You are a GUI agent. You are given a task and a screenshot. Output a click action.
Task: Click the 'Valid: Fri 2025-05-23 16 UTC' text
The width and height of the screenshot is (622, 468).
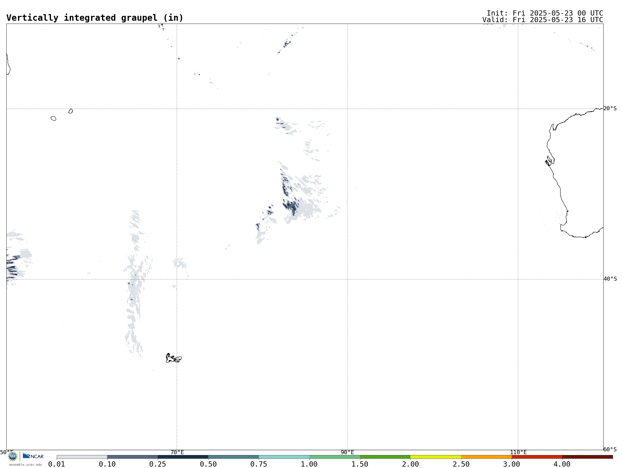coord(543,20)
